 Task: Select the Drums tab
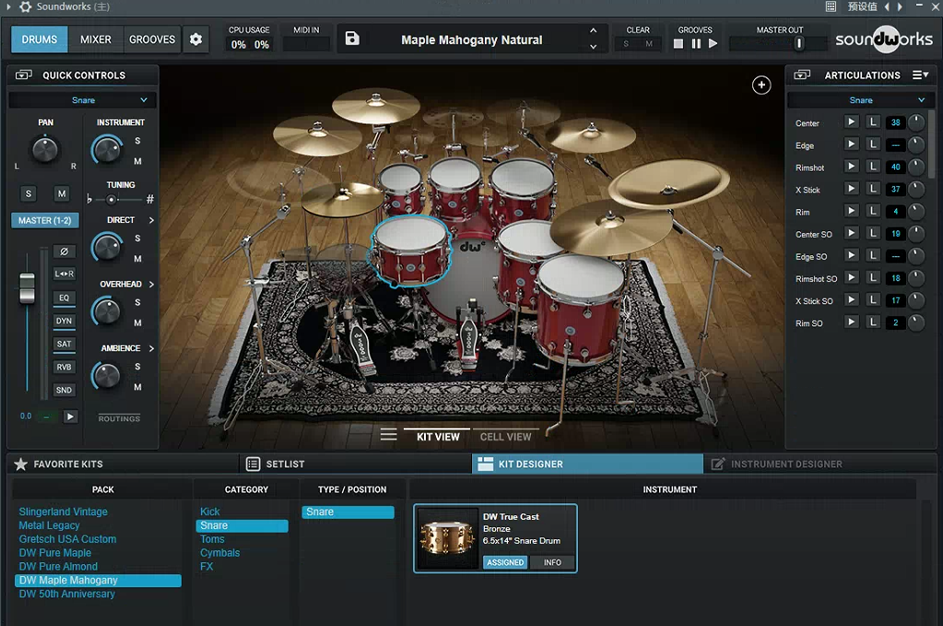click(39, 40)
